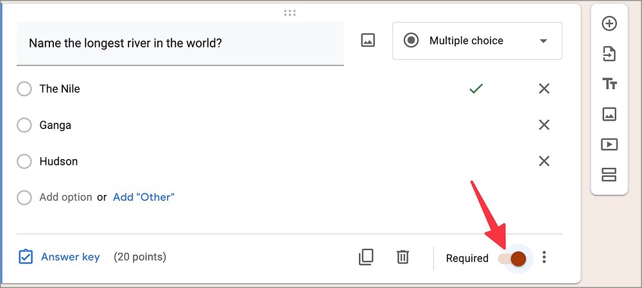Click the Add "Other" link
The image size is (642, 288).
(x=143, y=198)
